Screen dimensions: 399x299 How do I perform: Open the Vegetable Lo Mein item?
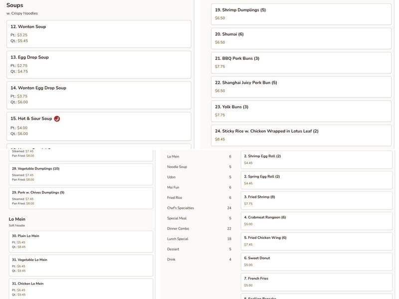click(x=81, y=266)
